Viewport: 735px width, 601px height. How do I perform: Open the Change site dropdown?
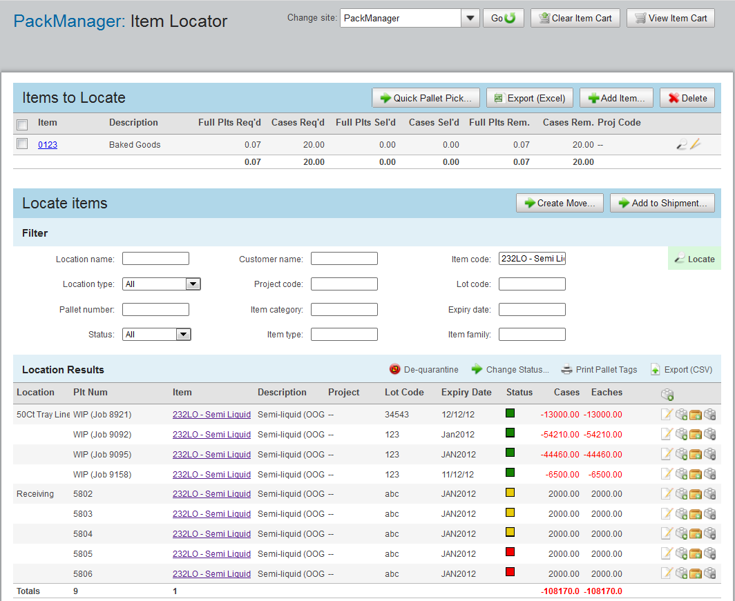tap(470, 18)
